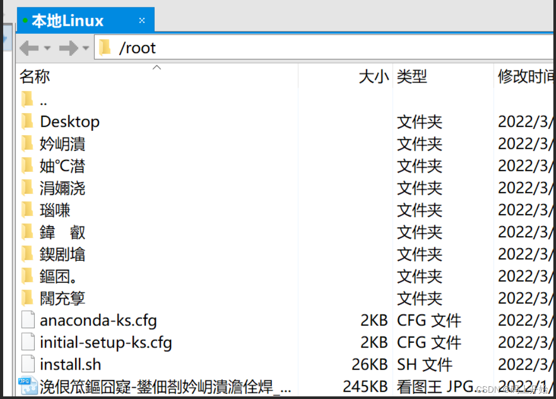Click the initial-setup-ks.cfg file icon

(x=28, y=342)
